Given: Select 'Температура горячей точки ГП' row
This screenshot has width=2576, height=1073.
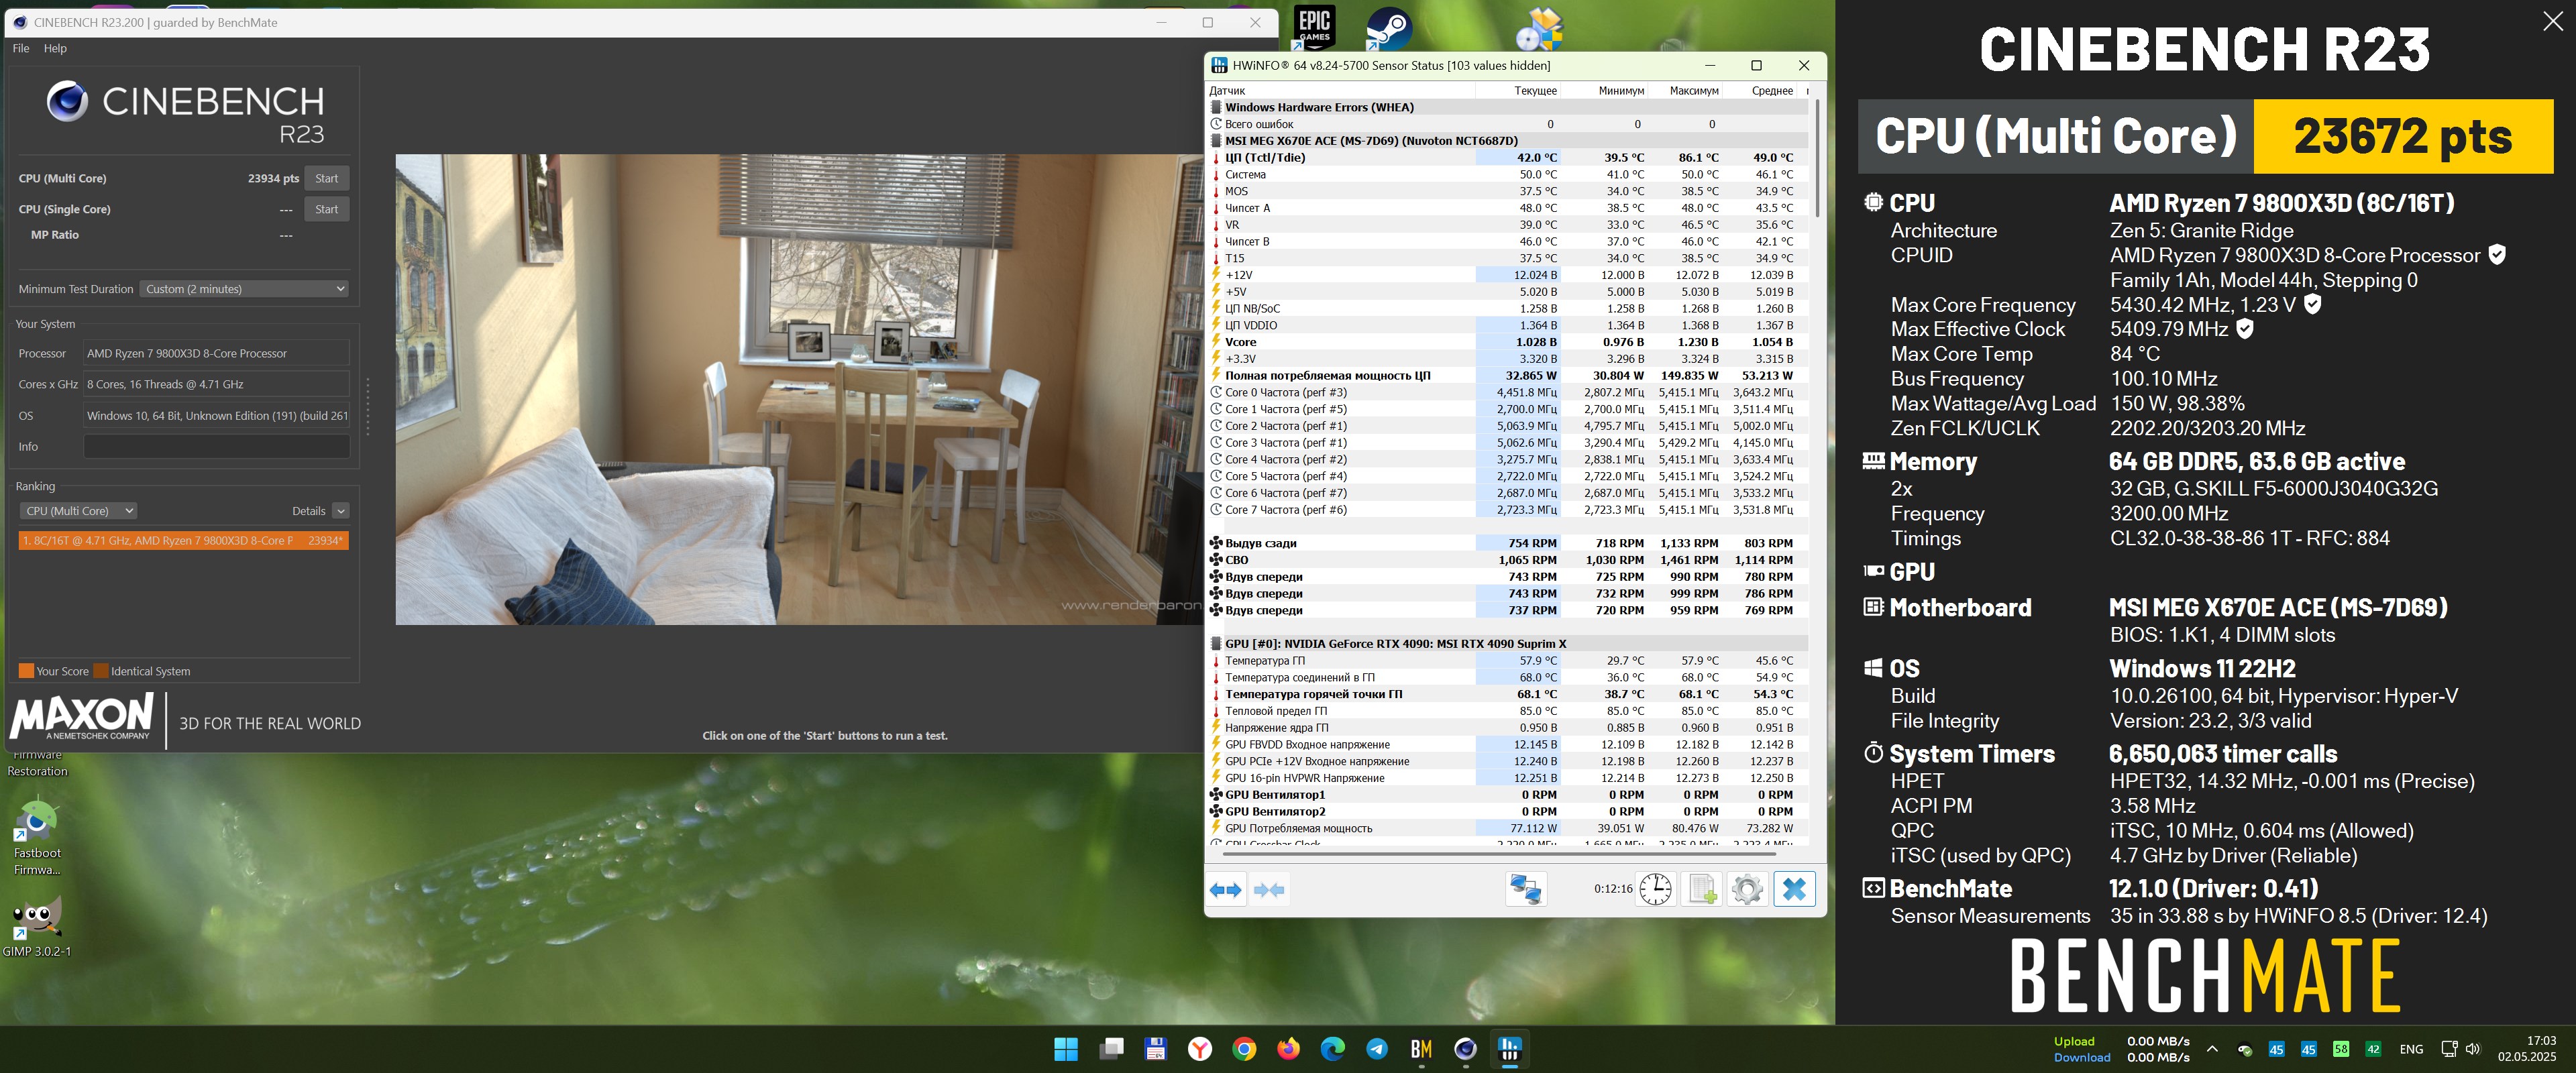Looking at the screenshot, I should pos(1507,694).
